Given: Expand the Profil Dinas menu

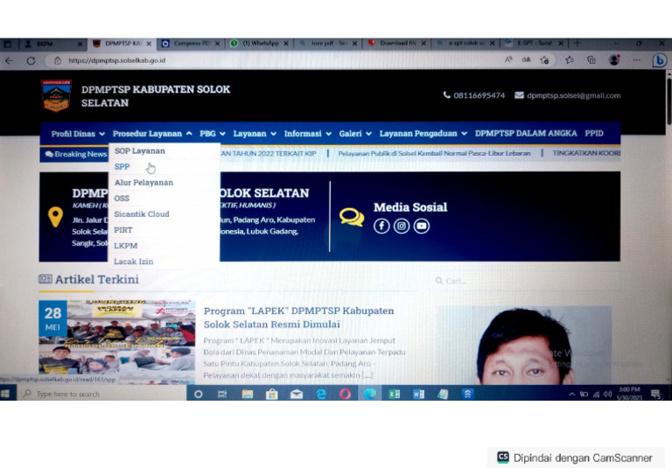Looking at the screenshot, I should pos(78,134).
